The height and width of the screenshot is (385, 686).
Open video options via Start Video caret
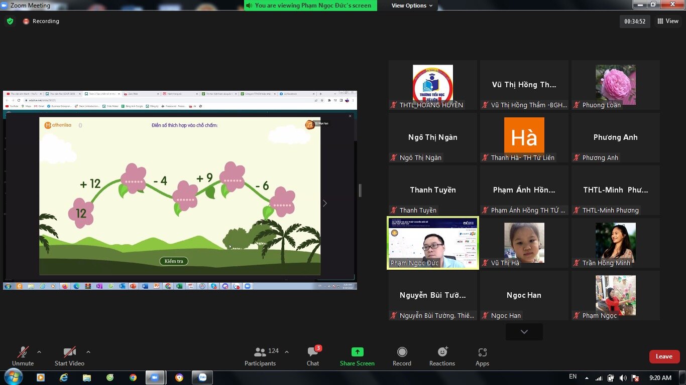88,351
